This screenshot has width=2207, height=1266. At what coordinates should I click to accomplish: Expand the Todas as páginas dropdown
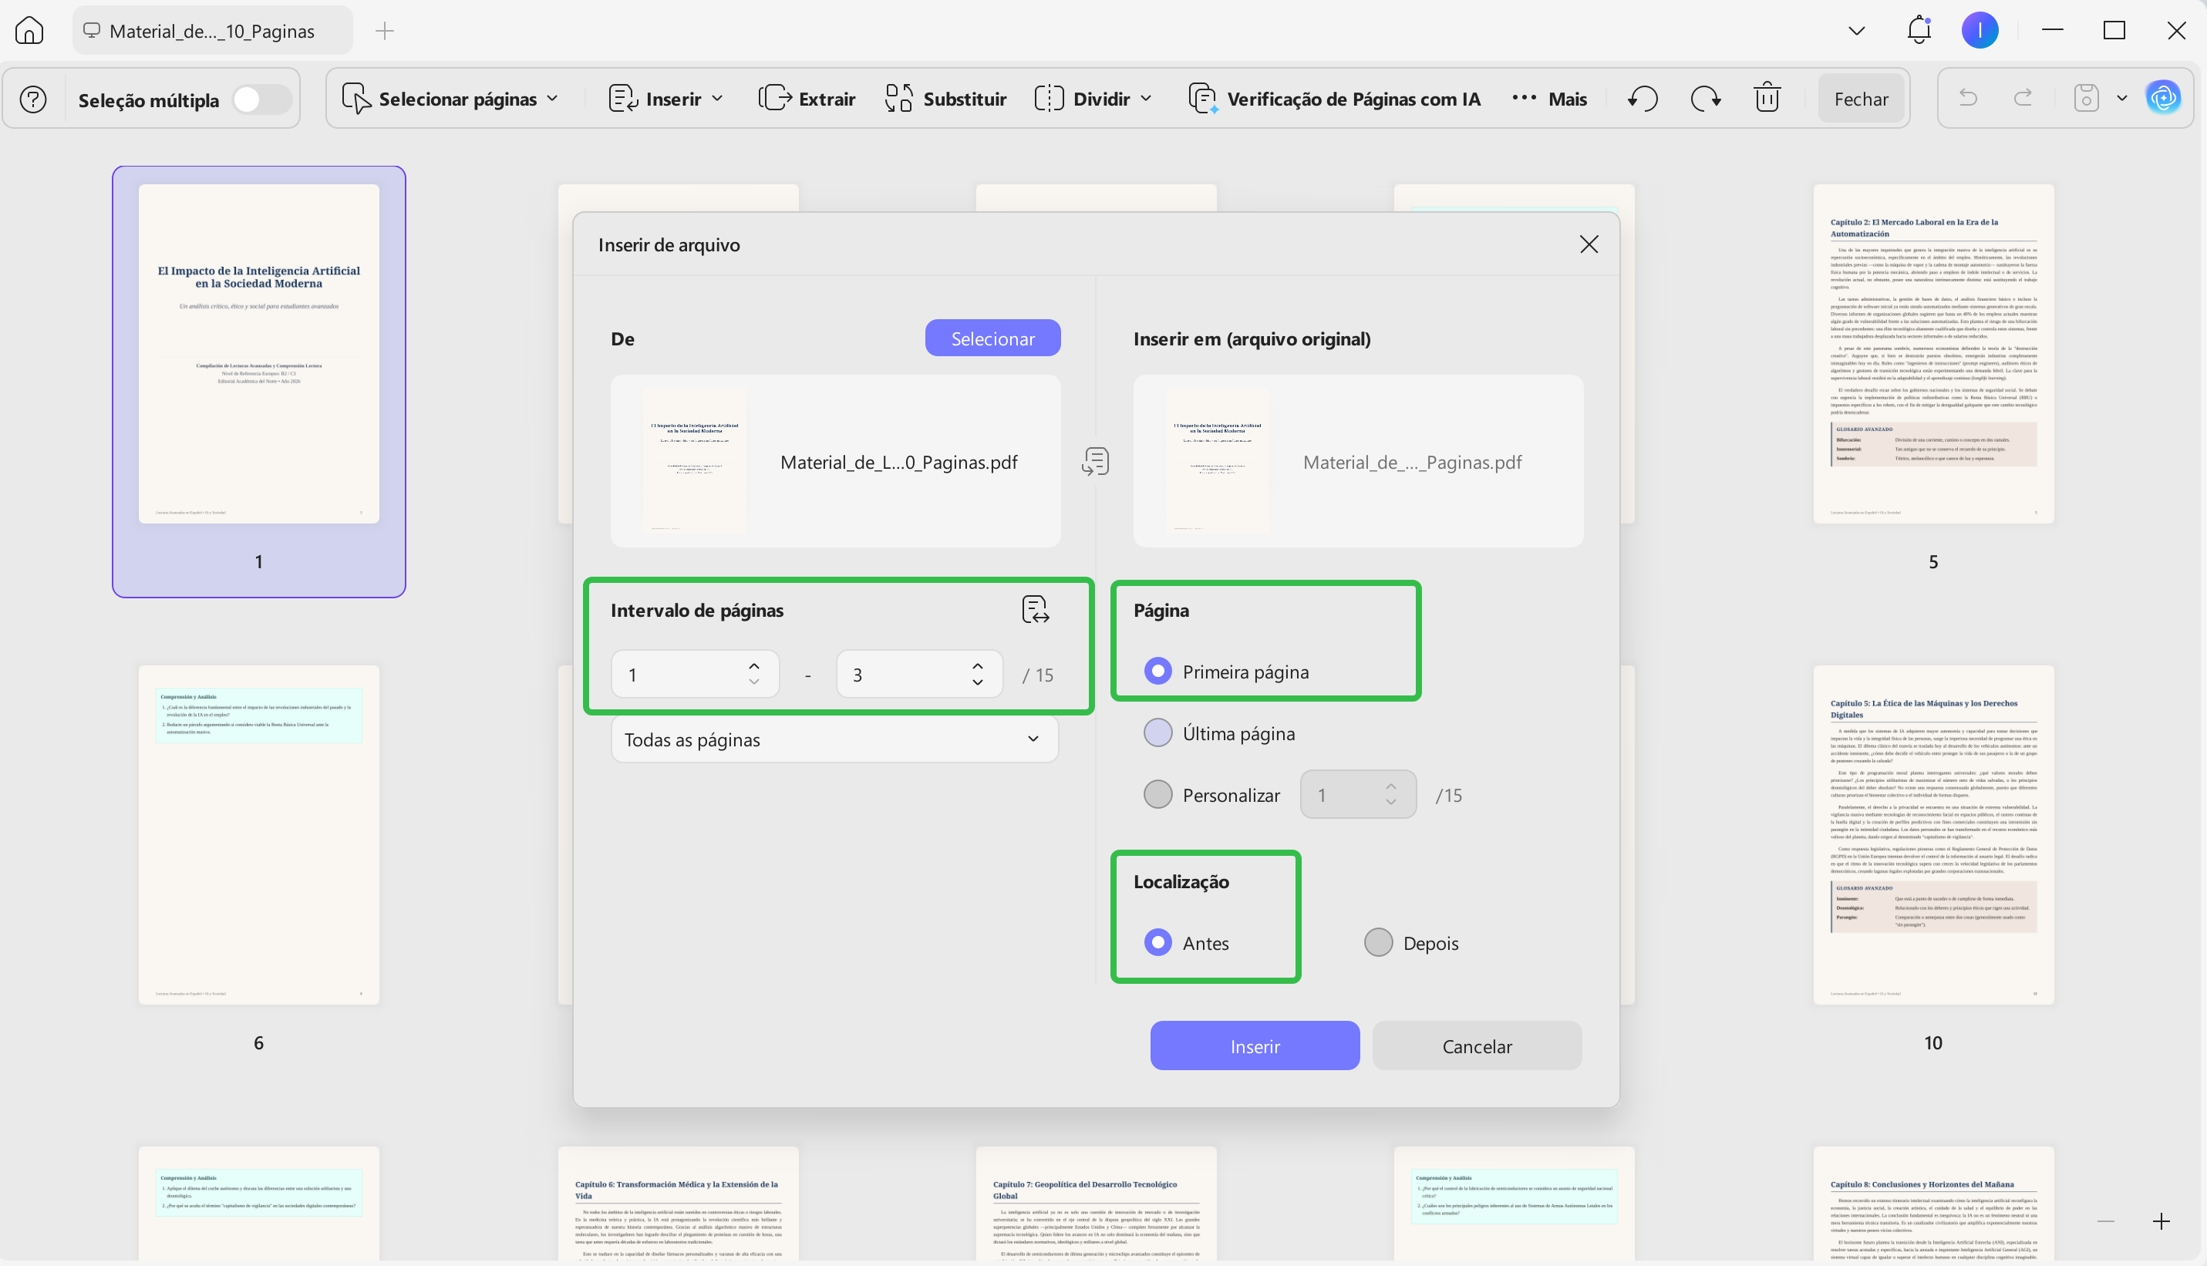pos(834,740)
